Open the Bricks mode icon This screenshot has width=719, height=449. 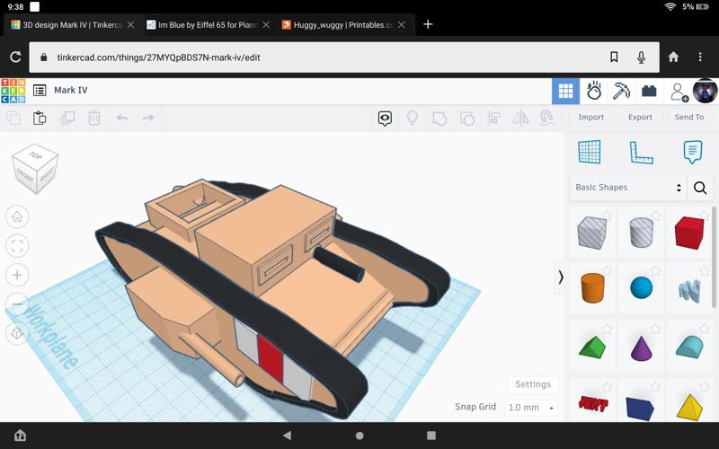click(x=649, y=91)
